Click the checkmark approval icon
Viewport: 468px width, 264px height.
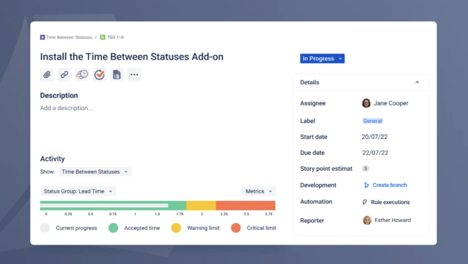tap(99, 74)
